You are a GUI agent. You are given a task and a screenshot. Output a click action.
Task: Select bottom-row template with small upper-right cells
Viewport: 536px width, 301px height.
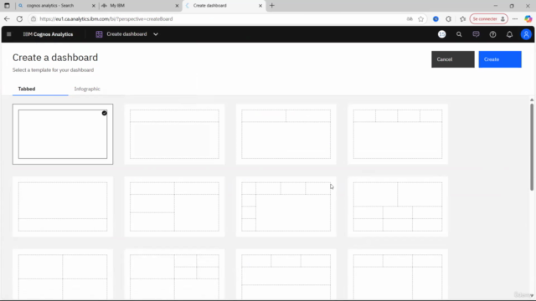[174, 275]
